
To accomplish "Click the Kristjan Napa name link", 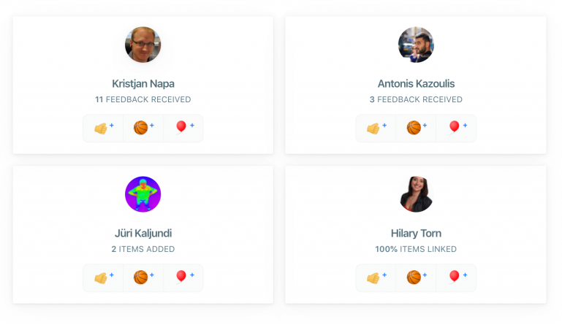I will [143, 84].
